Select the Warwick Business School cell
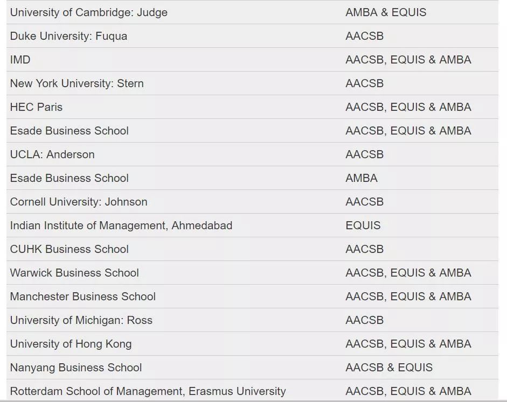The height and width of the screenshot is (402, 507). [x=74, y=273]
